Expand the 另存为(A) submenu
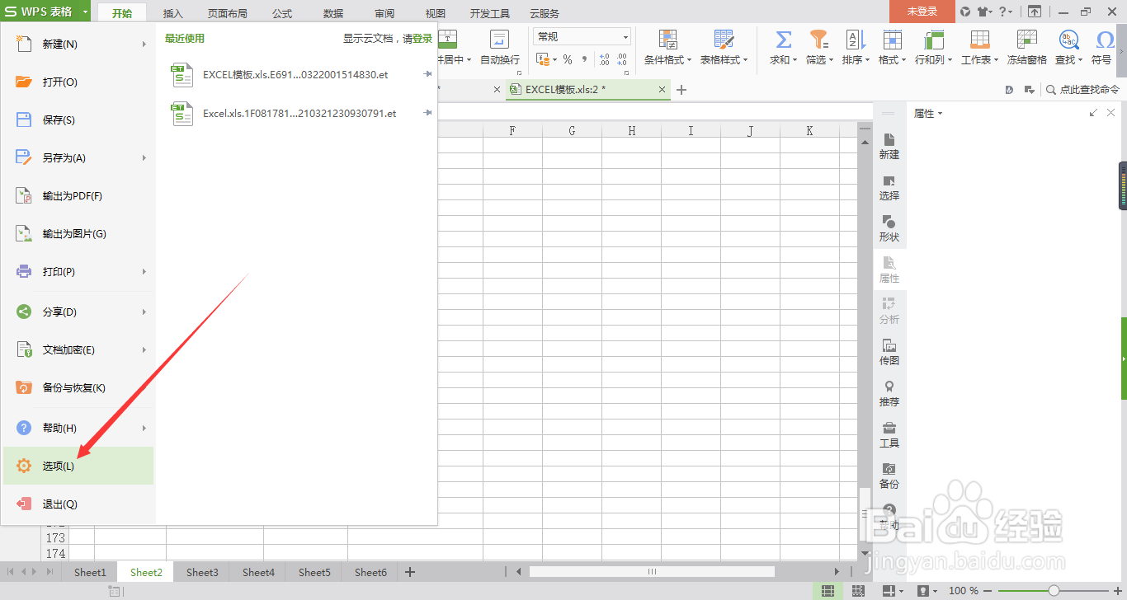 [x=144, y=157]
